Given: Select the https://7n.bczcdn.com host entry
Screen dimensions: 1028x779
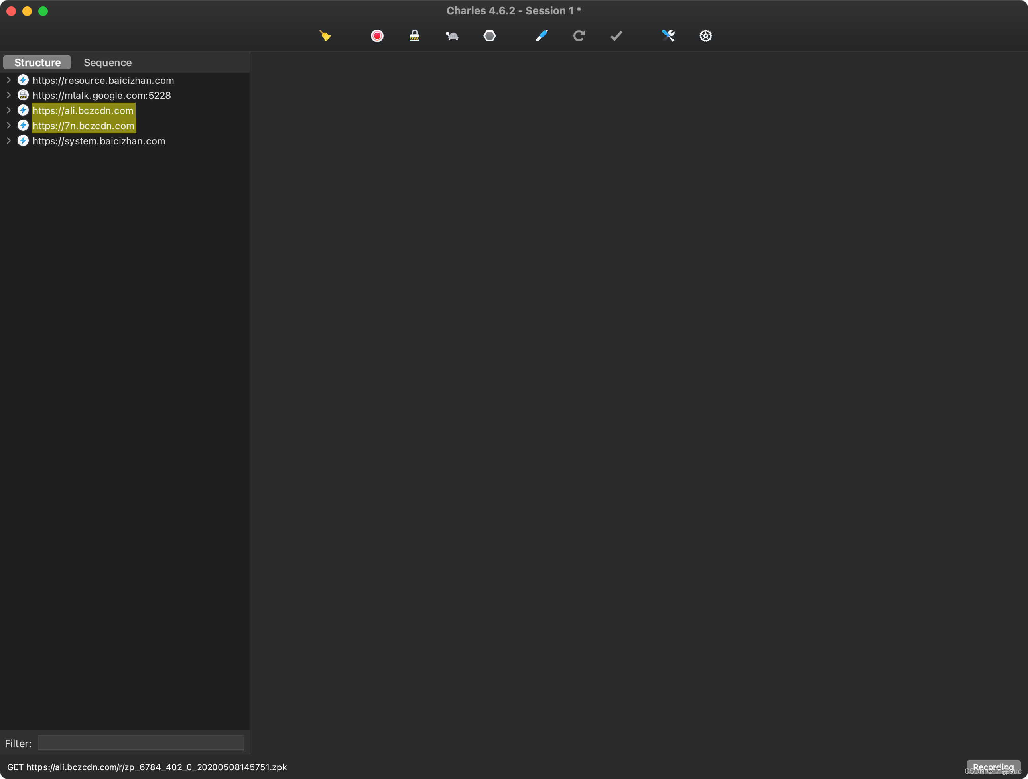Looking at the screenshot, I should [x=83, y=126].
